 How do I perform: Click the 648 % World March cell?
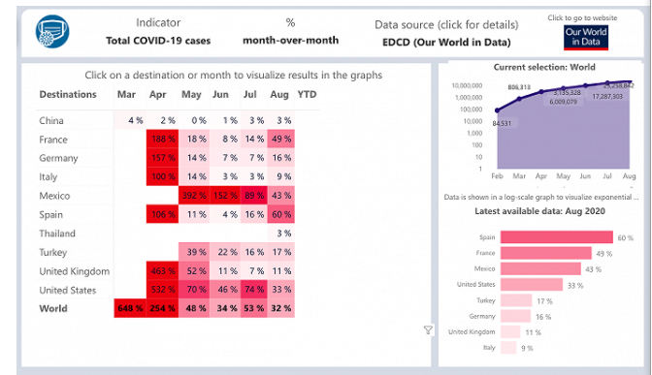(130, 308)
